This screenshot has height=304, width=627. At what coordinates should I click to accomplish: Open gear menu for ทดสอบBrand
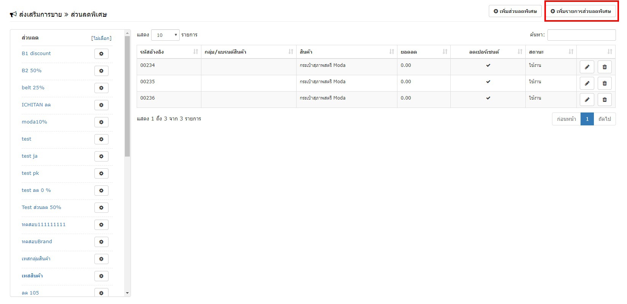[x=101, y=242]
